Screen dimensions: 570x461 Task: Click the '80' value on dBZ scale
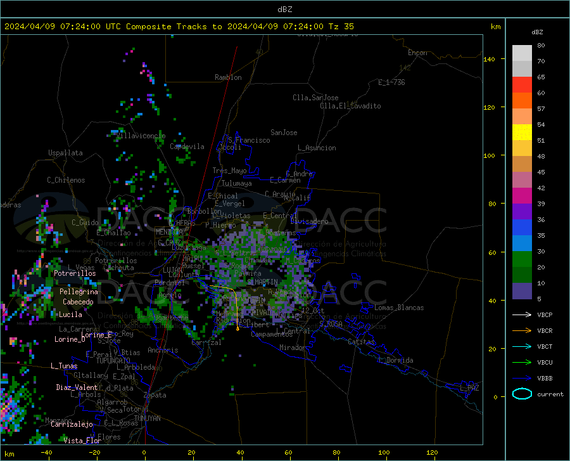point(541,46)
